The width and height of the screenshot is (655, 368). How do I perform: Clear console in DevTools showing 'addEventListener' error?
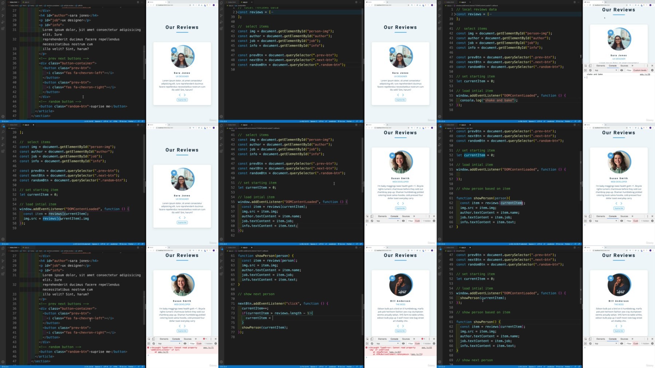tap(154, 344)
